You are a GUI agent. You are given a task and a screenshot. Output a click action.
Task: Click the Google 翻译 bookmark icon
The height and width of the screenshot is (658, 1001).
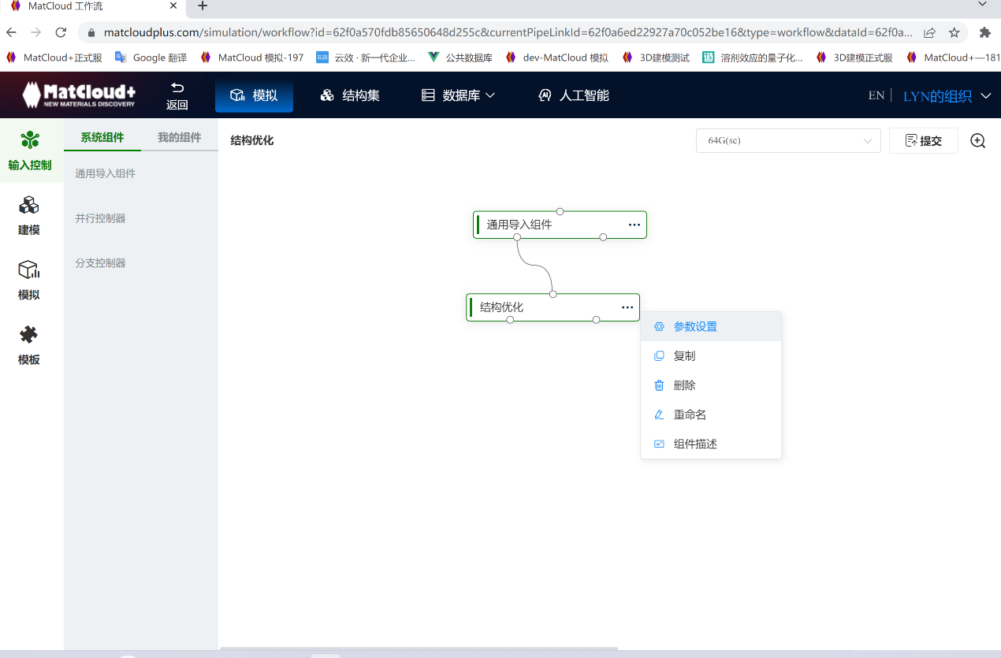pyautogui.click(x=121, y=57)
